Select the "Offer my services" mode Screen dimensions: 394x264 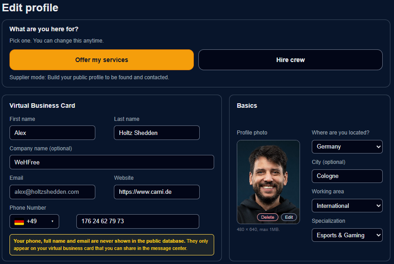[102, 60]
